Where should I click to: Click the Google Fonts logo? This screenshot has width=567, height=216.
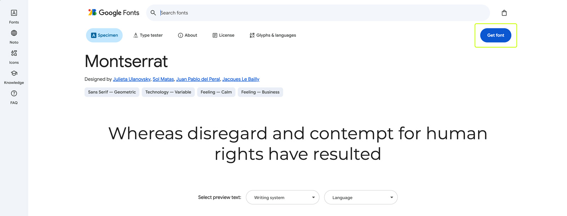[x=113, y=12]
